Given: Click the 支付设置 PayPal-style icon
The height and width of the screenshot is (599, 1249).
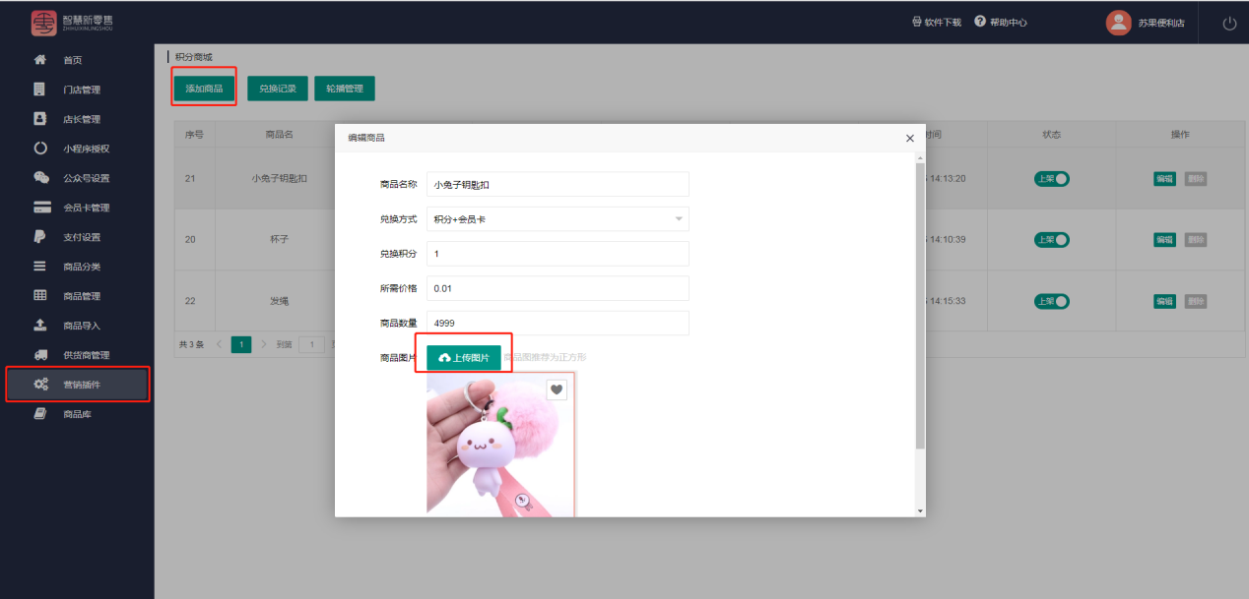Looking at the screenshot, I should click(40, 237).
